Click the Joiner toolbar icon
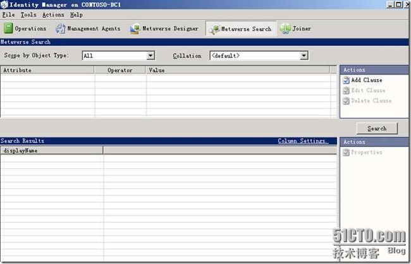The width and height of the screenshot is (411, 264). click(285, 28)
